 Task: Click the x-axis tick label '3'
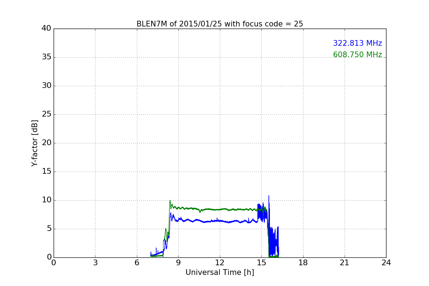[95, 262]
